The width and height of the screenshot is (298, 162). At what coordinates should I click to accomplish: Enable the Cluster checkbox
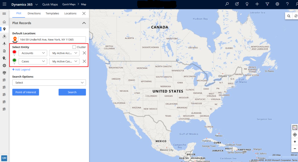(x=74, y=47)
